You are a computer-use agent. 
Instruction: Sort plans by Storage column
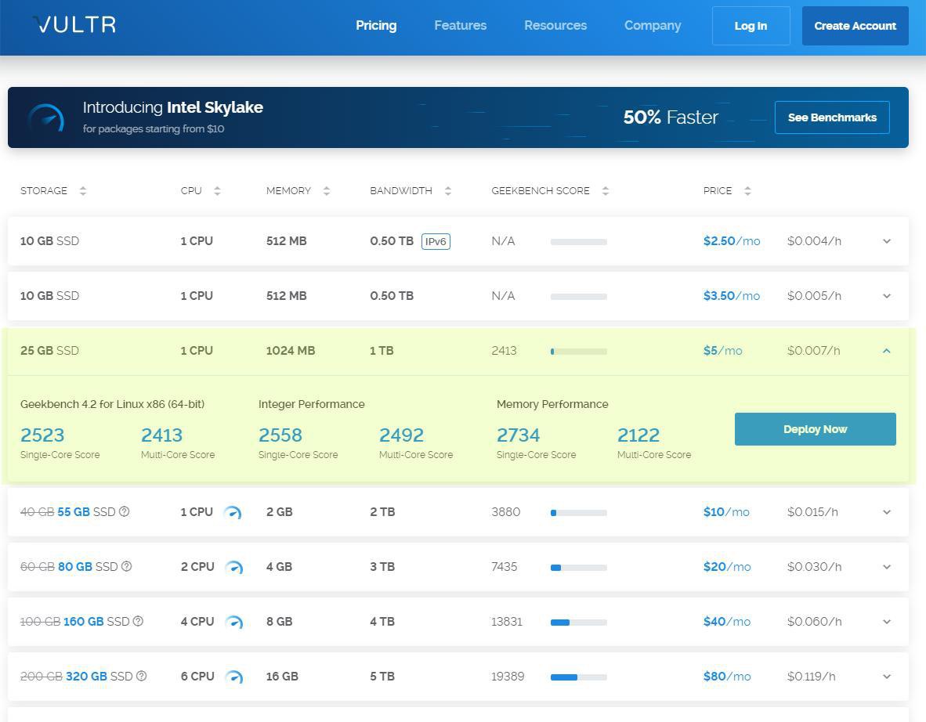click(83, 191)
